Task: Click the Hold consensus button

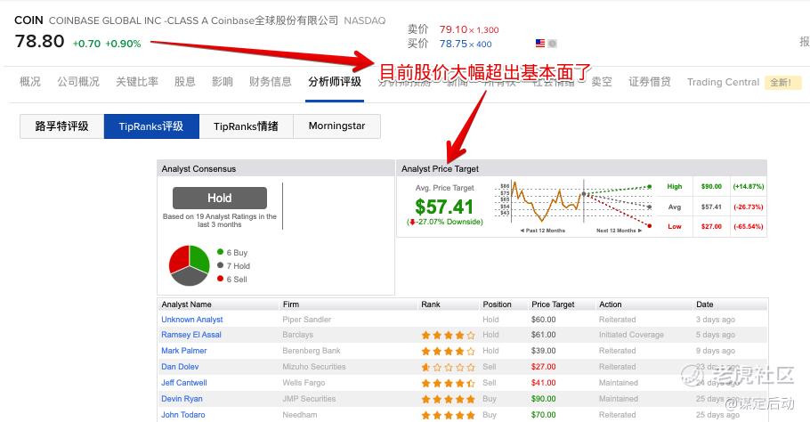Action: [220, 198]
